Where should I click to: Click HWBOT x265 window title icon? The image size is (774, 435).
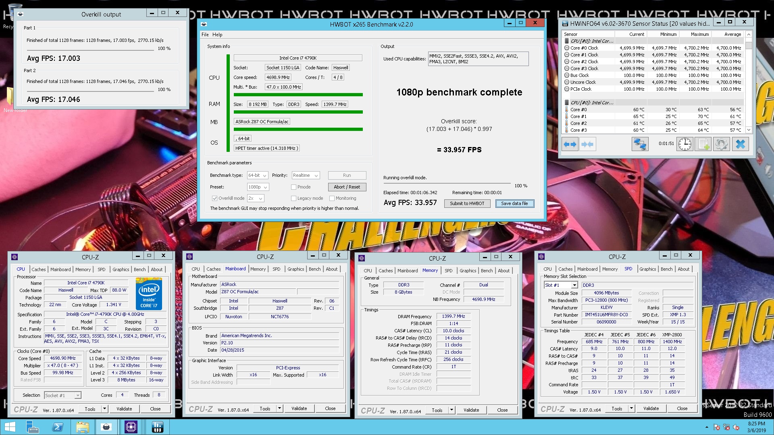point(204,24)
